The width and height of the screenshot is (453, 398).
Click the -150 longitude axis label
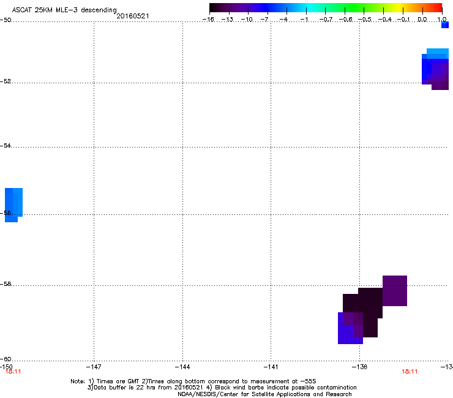point(6,367)
